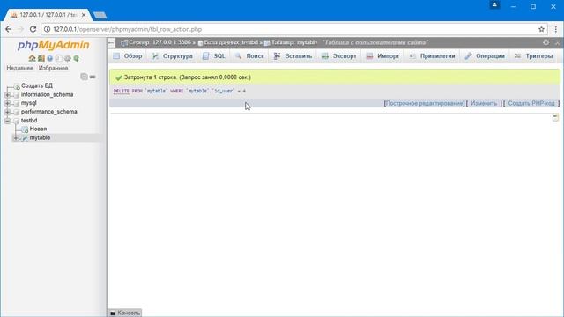Click the phpMyAdmin logo
Viewport: 564px width, 317px height.
(x=53, y=45)
